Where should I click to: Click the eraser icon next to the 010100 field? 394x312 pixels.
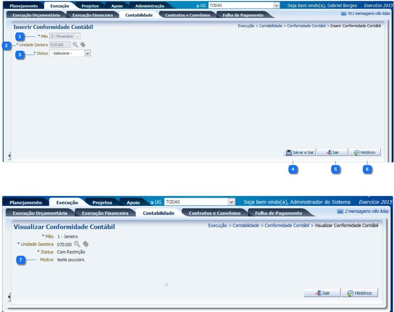click(83, 45)
